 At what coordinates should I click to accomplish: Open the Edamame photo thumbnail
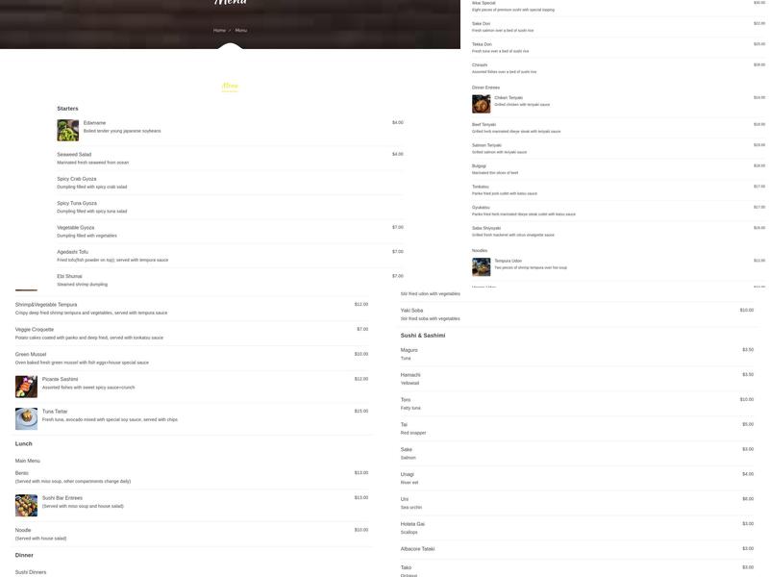click(x=67, y=130)
